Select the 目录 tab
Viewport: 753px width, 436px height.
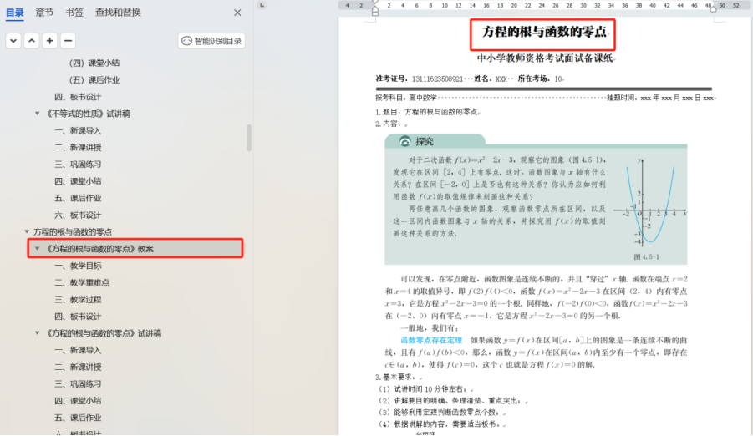[x=15, y=13]
